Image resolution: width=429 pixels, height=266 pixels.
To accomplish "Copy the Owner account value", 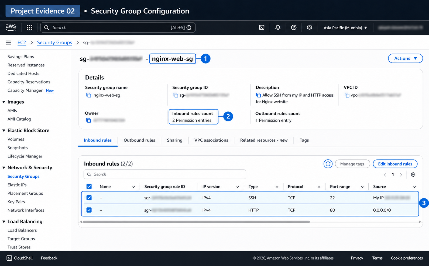I will [88, 120].
